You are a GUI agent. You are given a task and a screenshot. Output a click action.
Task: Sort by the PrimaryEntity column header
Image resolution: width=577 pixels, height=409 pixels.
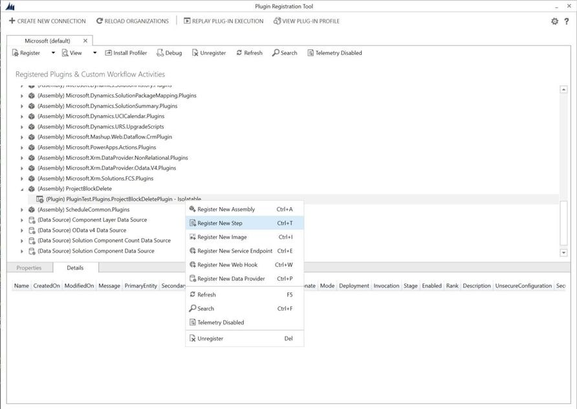[x=141, y=285]
